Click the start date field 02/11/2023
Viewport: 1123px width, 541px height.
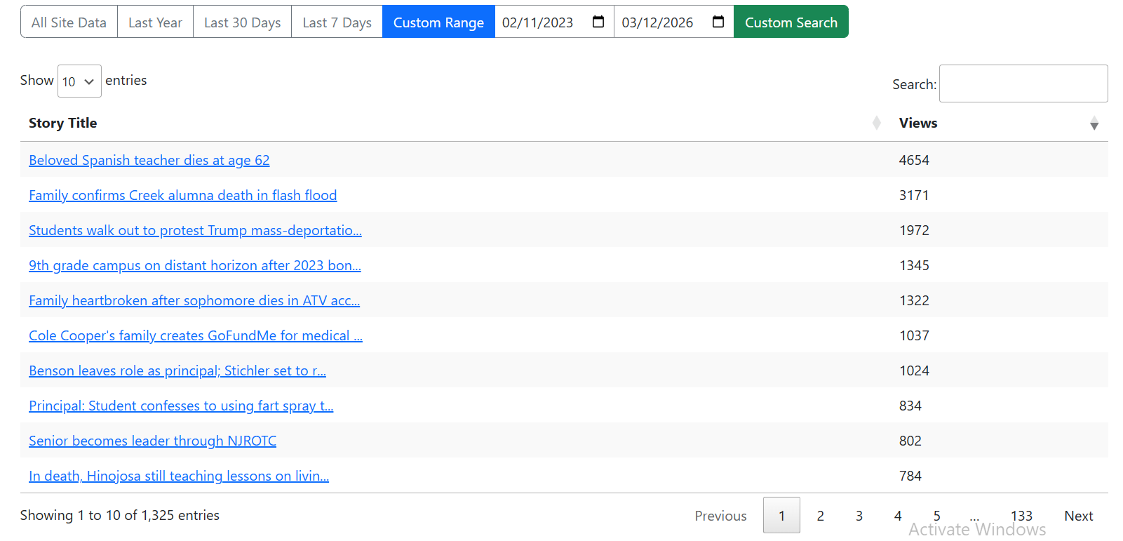[x=538, y=22]
